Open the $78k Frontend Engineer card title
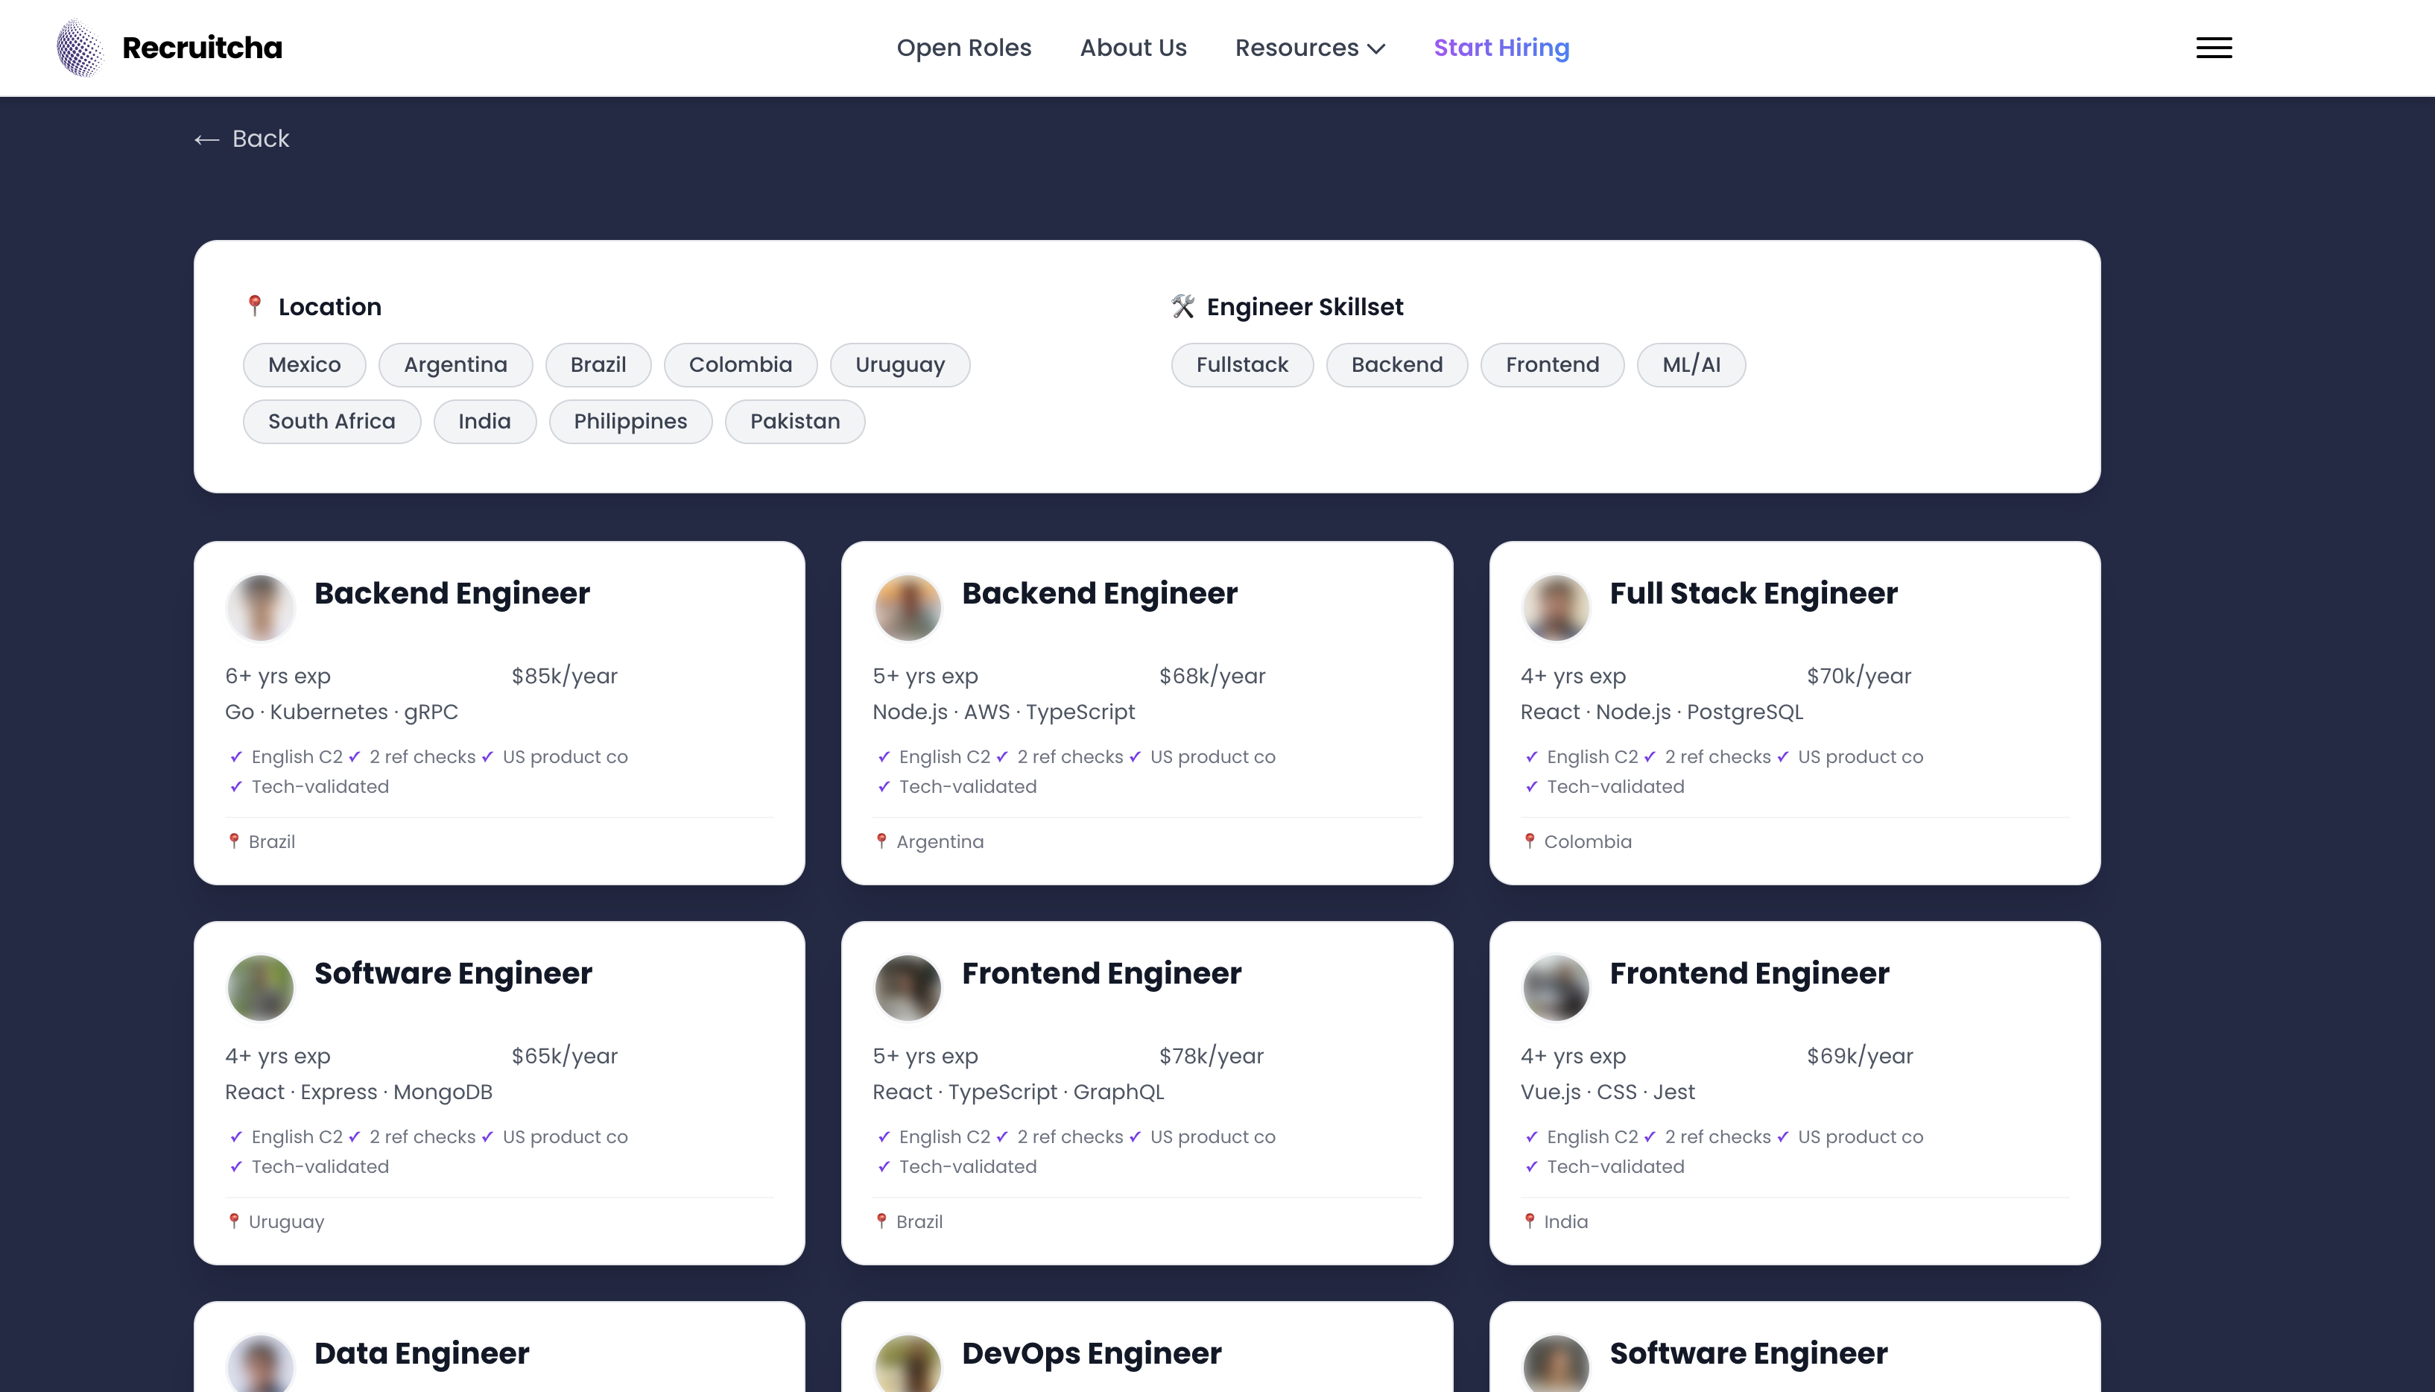The image size is (2435, 1392). tap(1101, 973)
